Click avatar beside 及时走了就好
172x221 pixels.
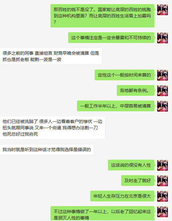[163, 181]
